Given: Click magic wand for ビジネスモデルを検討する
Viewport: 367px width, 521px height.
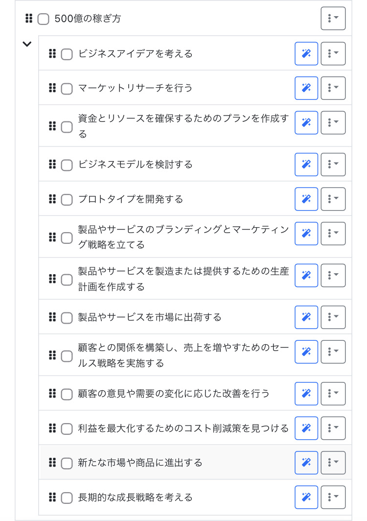Looking at the screenshot, I should pos(306,165).
